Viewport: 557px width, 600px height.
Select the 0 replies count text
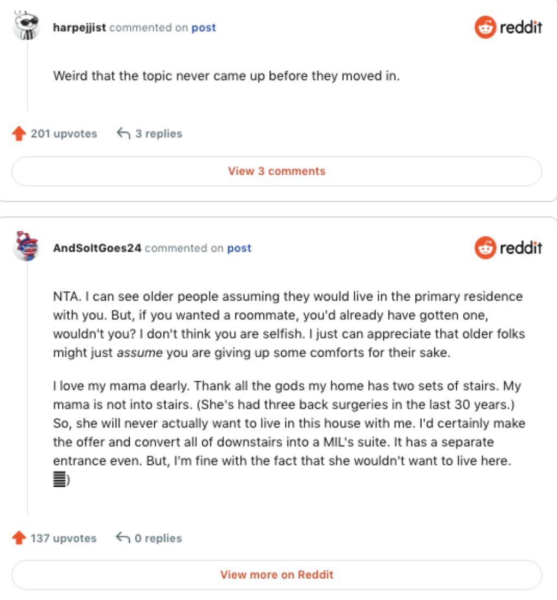coord(158,538)
